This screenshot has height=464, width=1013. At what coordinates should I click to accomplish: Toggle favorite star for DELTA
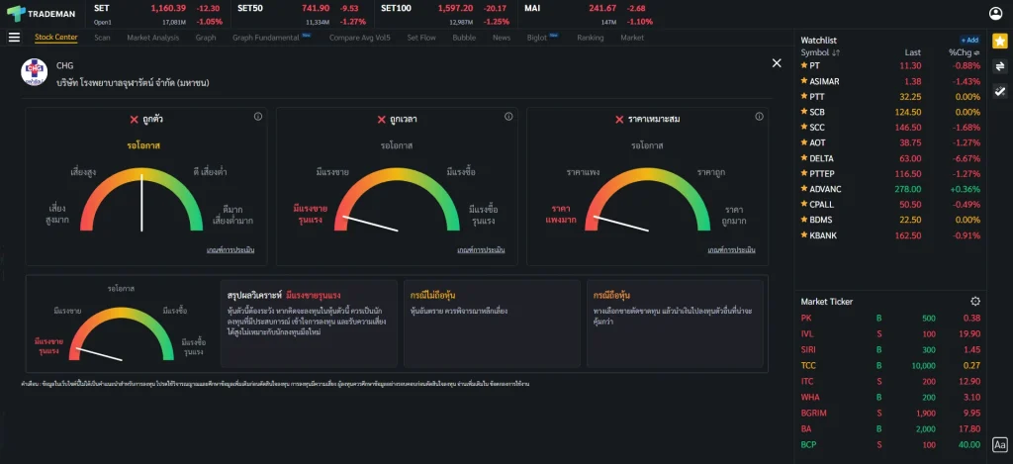pos(804,158)
